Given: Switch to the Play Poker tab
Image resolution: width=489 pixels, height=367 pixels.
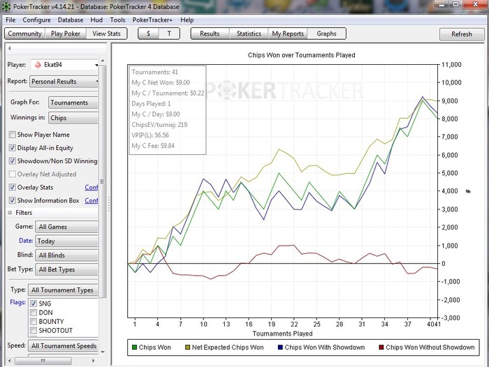Looking at the screenshot, I should coord(66,33).
